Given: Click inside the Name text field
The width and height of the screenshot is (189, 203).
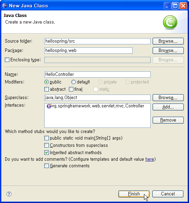Looking at the screenshot, I should pyautogui.click(x=97, y=74).
